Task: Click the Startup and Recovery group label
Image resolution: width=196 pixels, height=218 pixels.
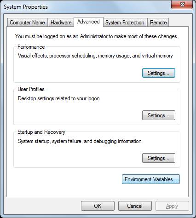Action: tap(41, 132)
